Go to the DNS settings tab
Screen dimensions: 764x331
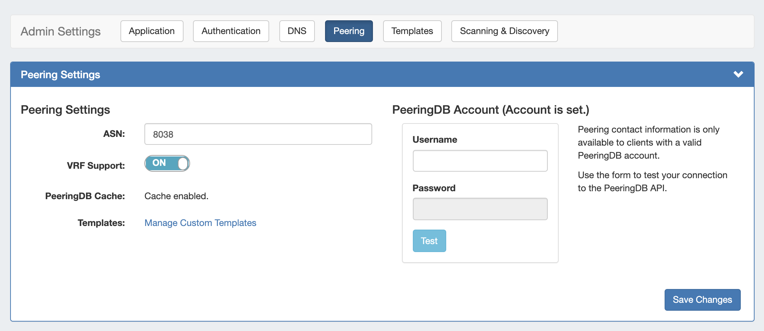pyautogui.click(x=297, y=31)
